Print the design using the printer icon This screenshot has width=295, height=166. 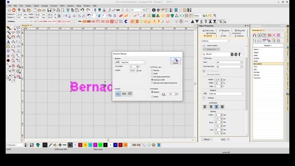click(58, 10)
